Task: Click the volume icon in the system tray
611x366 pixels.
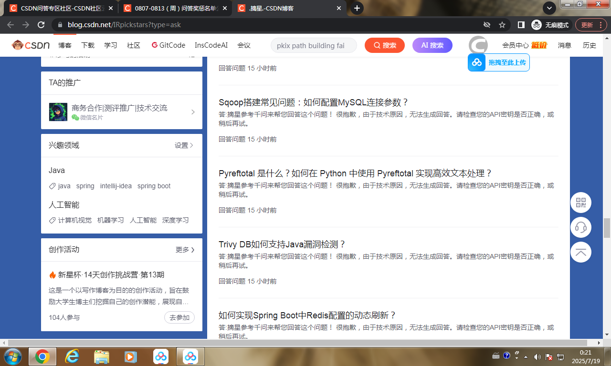Action: tap(537, 356)
